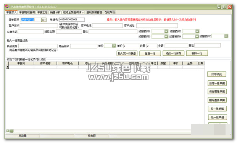Expand the 修理技师5 dropdown
The height and width of the screenshot is (143, 237).
[x=226, y=36]
